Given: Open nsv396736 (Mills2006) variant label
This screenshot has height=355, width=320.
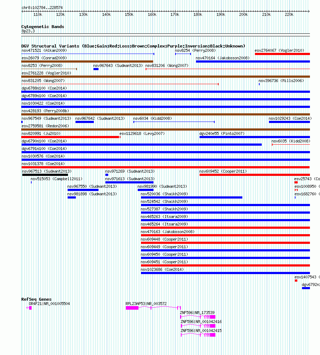Looking at the screenshot, I should pos(281,81).
